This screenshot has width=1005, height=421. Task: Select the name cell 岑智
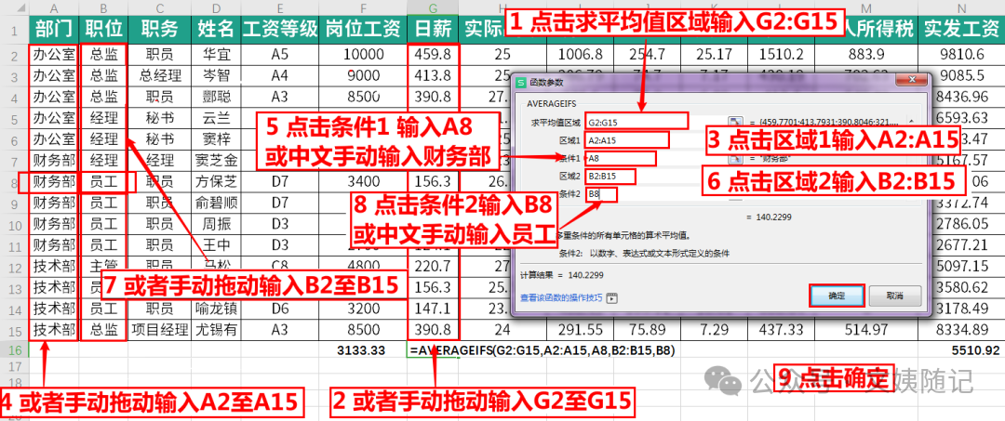pyautogui.click(x=216, y=75)
